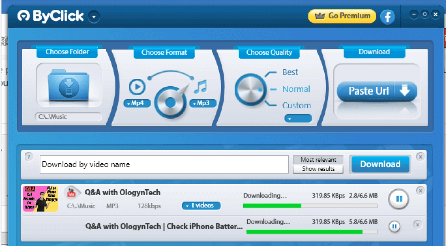The height and width of the screenshot is (246, 446).
Task: Expand the 1 videos dropdown
Action: [x=201, y=206]
